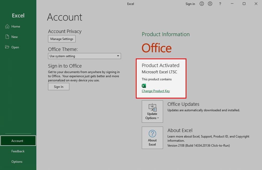Click the New blank page icon
The width and height of the screenshot is (262, 170).
7,37
